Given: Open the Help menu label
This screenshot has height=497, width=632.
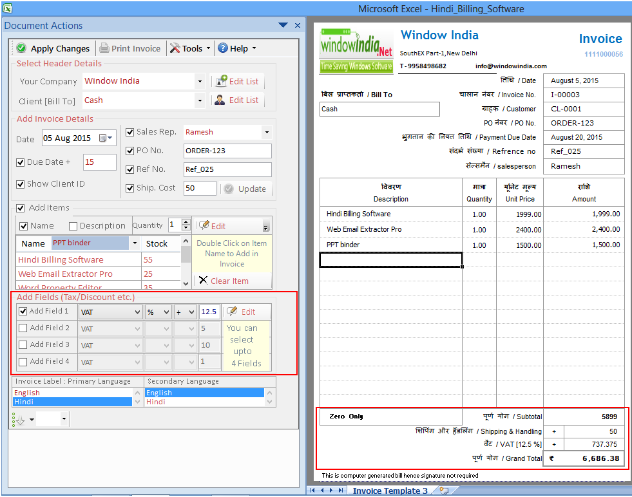Looking at the screenshot, I should 238,48.
